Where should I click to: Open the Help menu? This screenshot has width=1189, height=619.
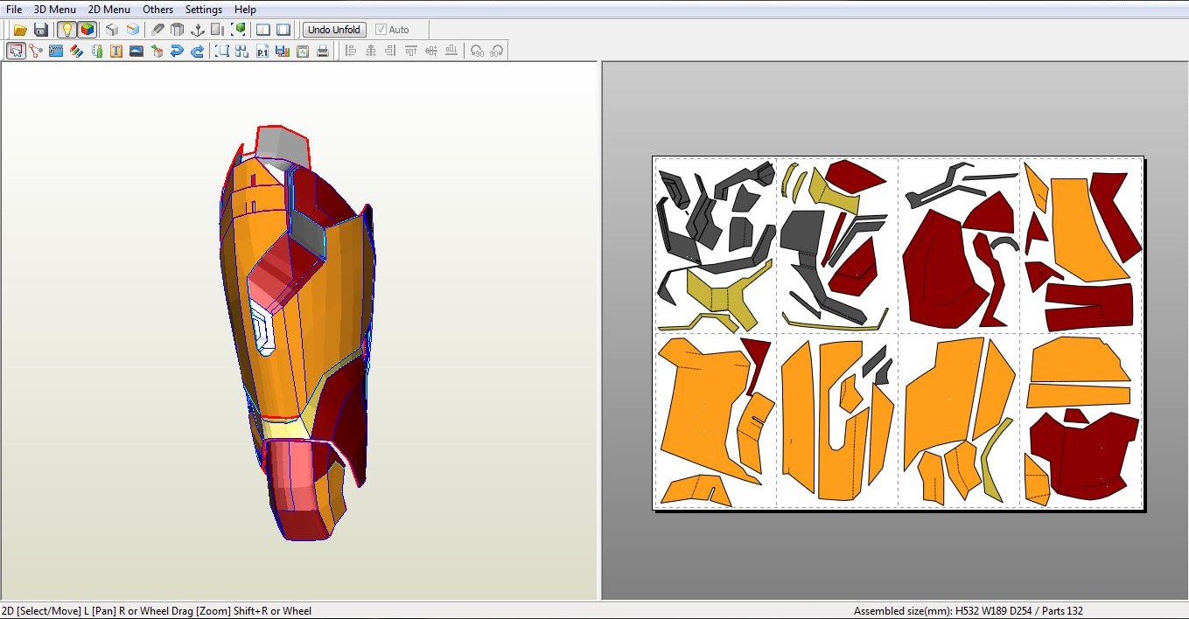click(246, 9)
